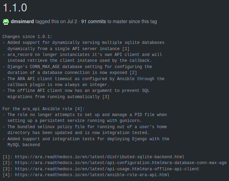Click the 'MySQL backend' text line
Viewport: 229px width, 181px height.
[x=24, y=145]
